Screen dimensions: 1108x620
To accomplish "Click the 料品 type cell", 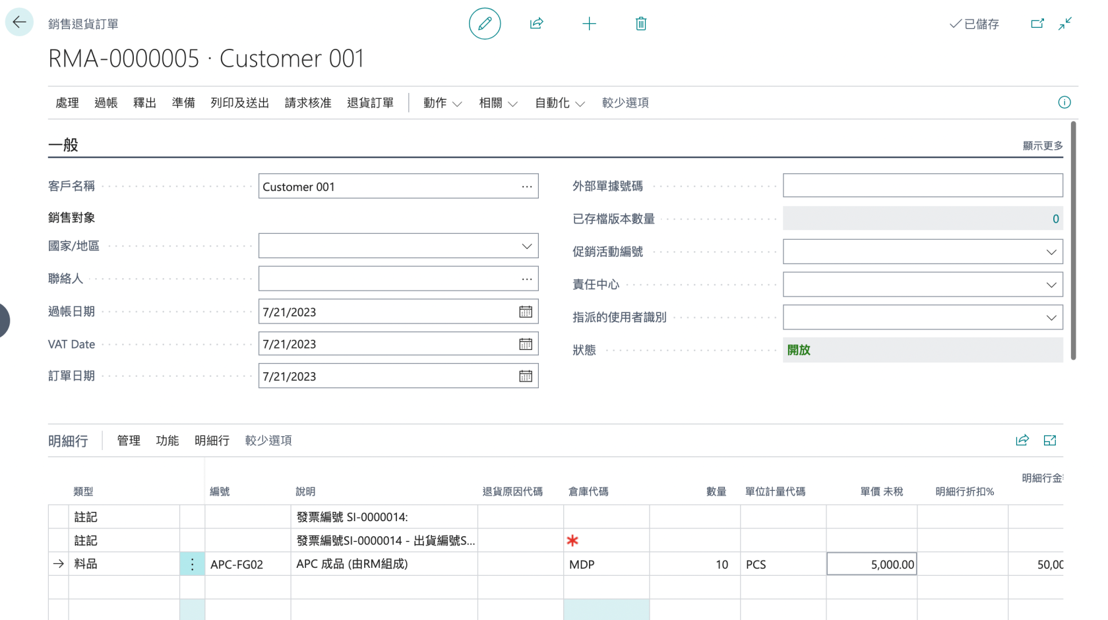I will pos(124,564).
